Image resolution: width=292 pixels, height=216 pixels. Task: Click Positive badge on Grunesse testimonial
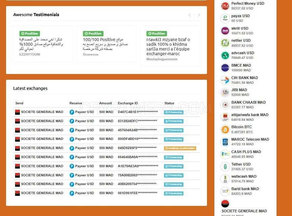93,34
